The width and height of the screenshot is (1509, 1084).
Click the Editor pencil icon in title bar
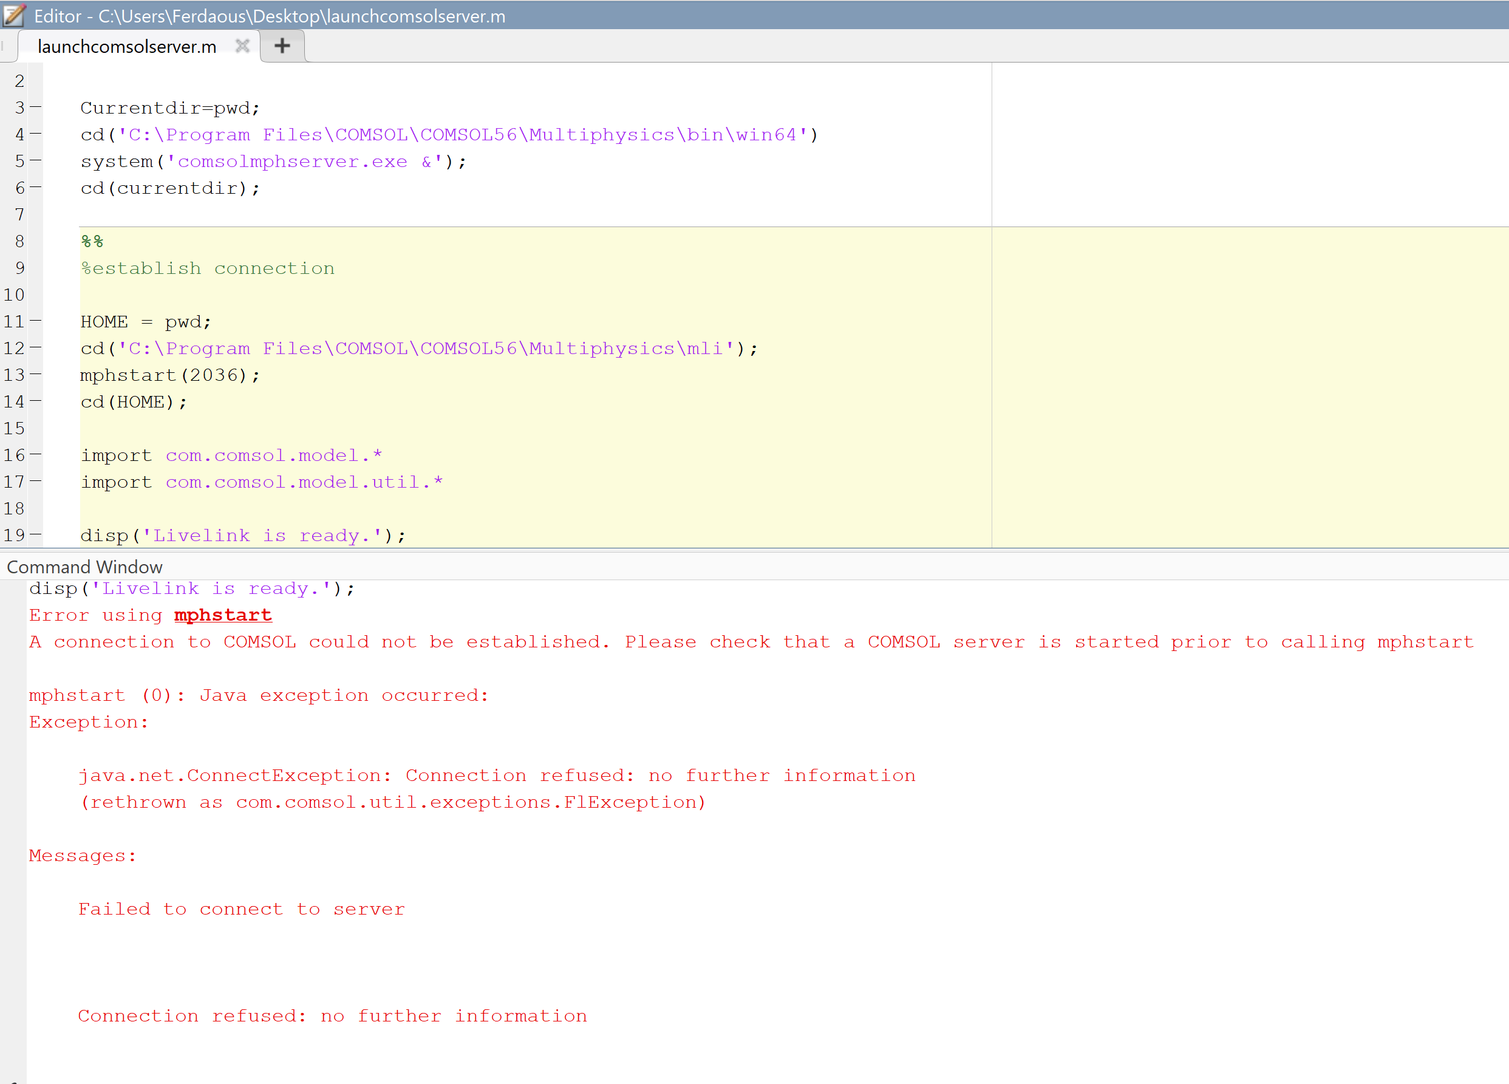(x=15, y=15)
